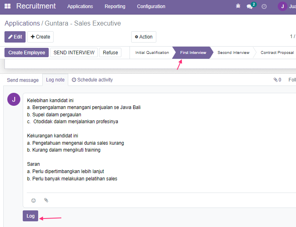This screenshot has width=296, height=227.
Task: Click line 'a. Pengetahuan mengenai dunia sales kurang'
Action: 76,143
